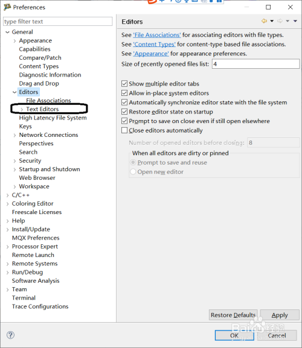Disable Allow in-place system editors
Viewport: 302px width, 348px height.
point(124,93)
